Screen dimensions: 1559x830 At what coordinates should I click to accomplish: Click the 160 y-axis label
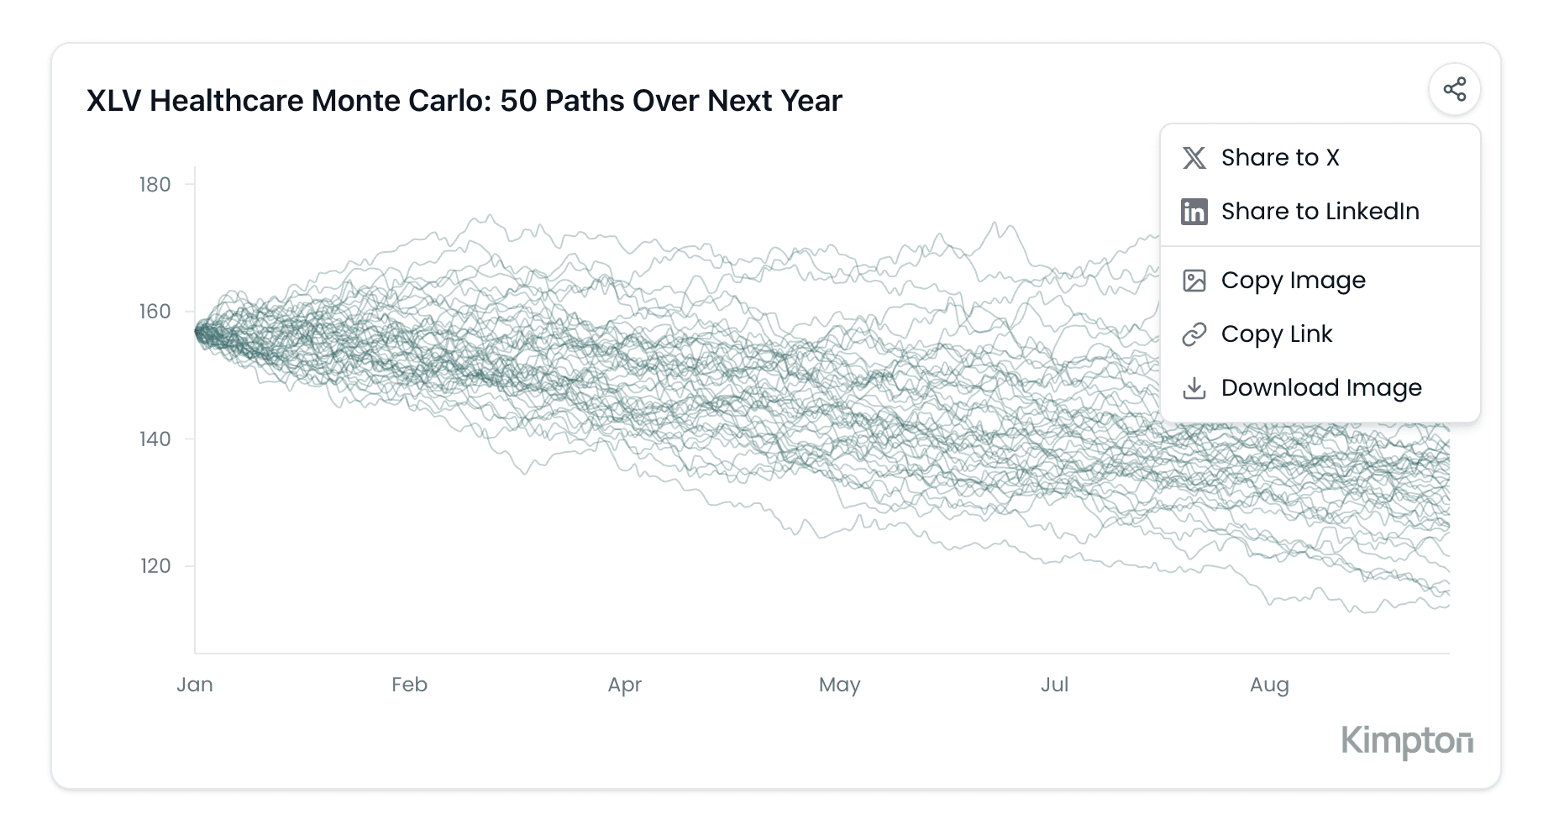(155, 312)
